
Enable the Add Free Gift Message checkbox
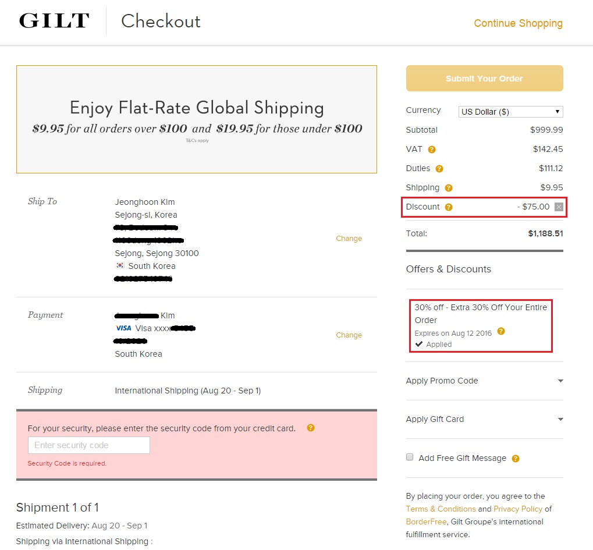(410, 457)
